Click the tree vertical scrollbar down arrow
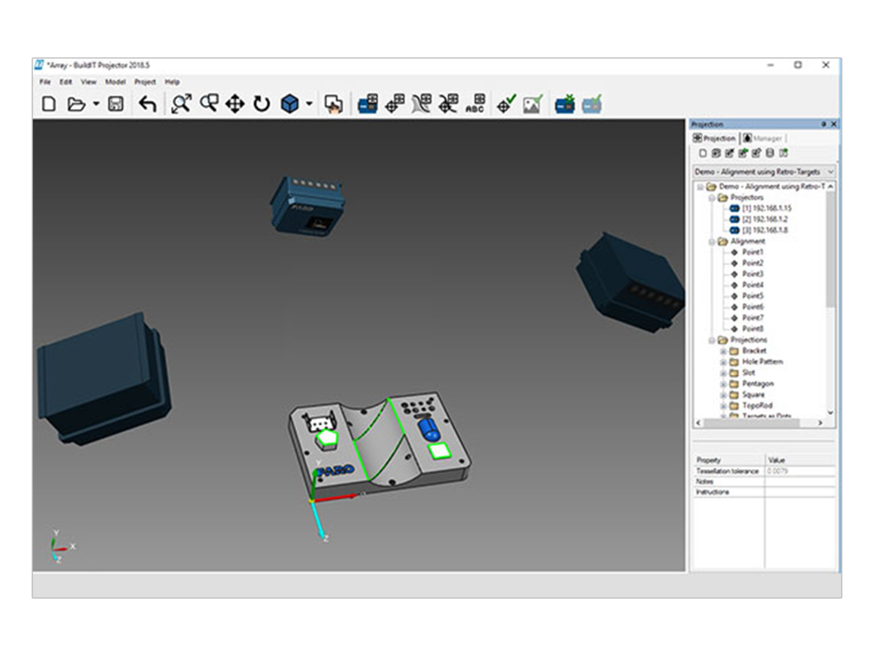This screenshot has height=656, width=874. (830, 412)
